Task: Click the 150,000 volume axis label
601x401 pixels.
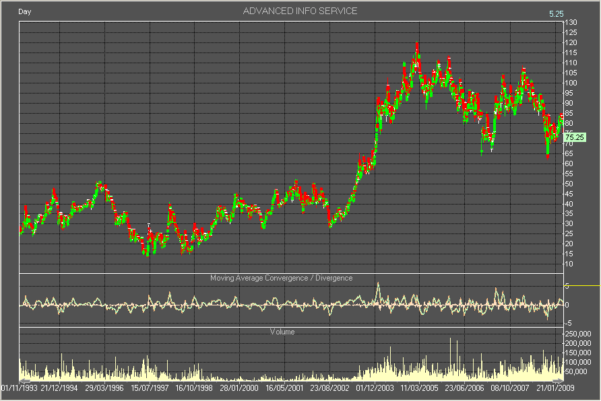Action: [x=578, y=353]
